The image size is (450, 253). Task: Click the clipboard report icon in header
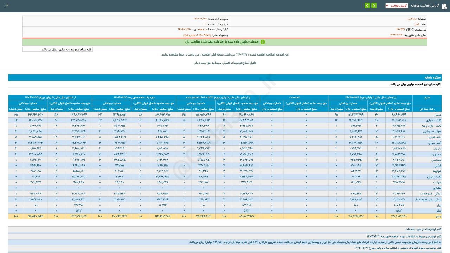[x=444, y=6]
